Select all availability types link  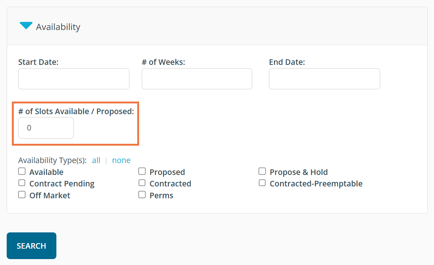(96, 160)
